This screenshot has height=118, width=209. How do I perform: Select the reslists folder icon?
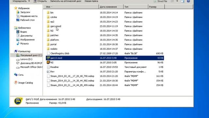pyautogui.click(x=48, y=49)
